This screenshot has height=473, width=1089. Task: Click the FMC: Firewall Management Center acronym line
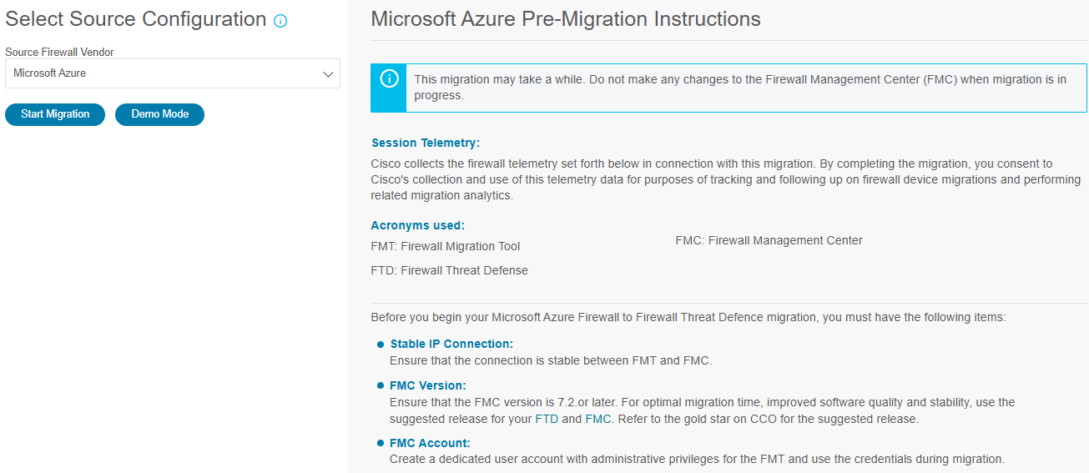tap(769, 240)
